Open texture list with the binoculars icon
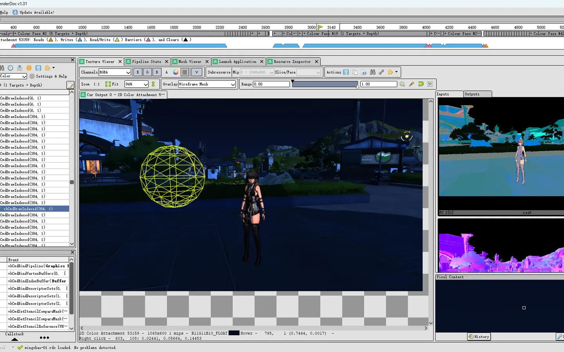 pos(372,72)
